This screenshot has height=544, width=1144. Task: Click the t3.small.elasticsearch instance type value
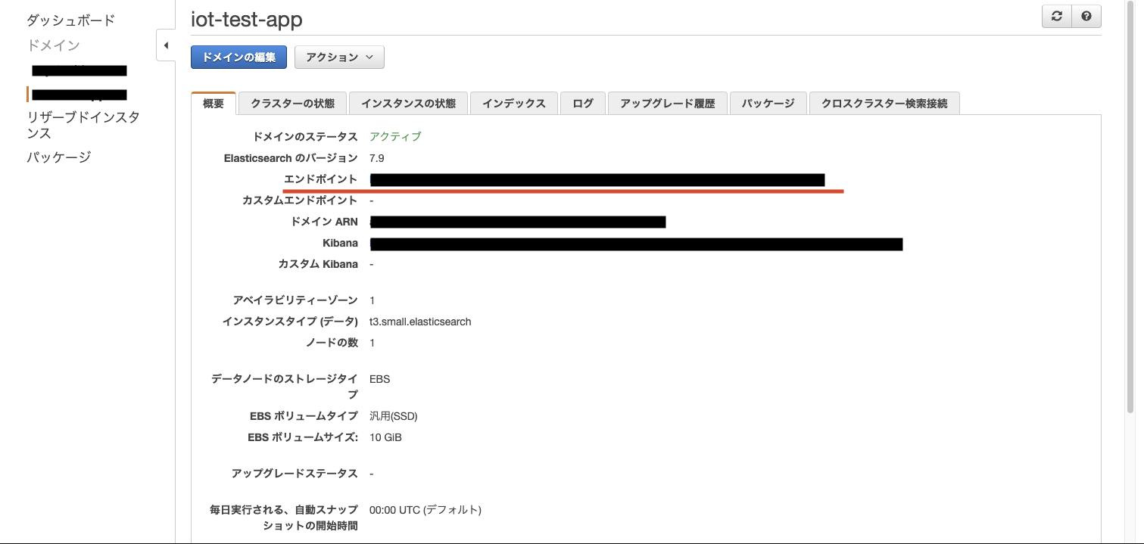point(420,322)
